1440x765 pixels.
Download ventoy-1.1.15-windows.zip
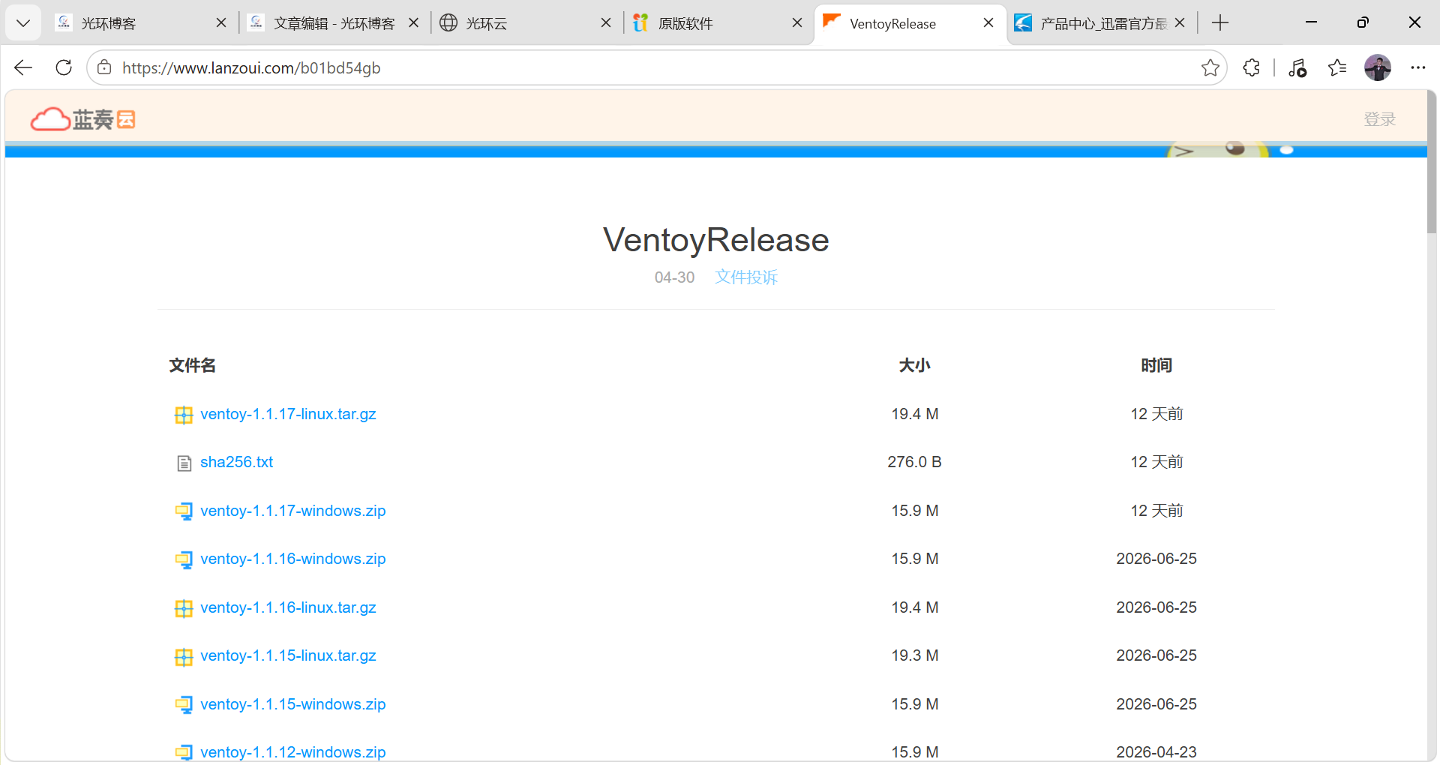tap(292, 704)
